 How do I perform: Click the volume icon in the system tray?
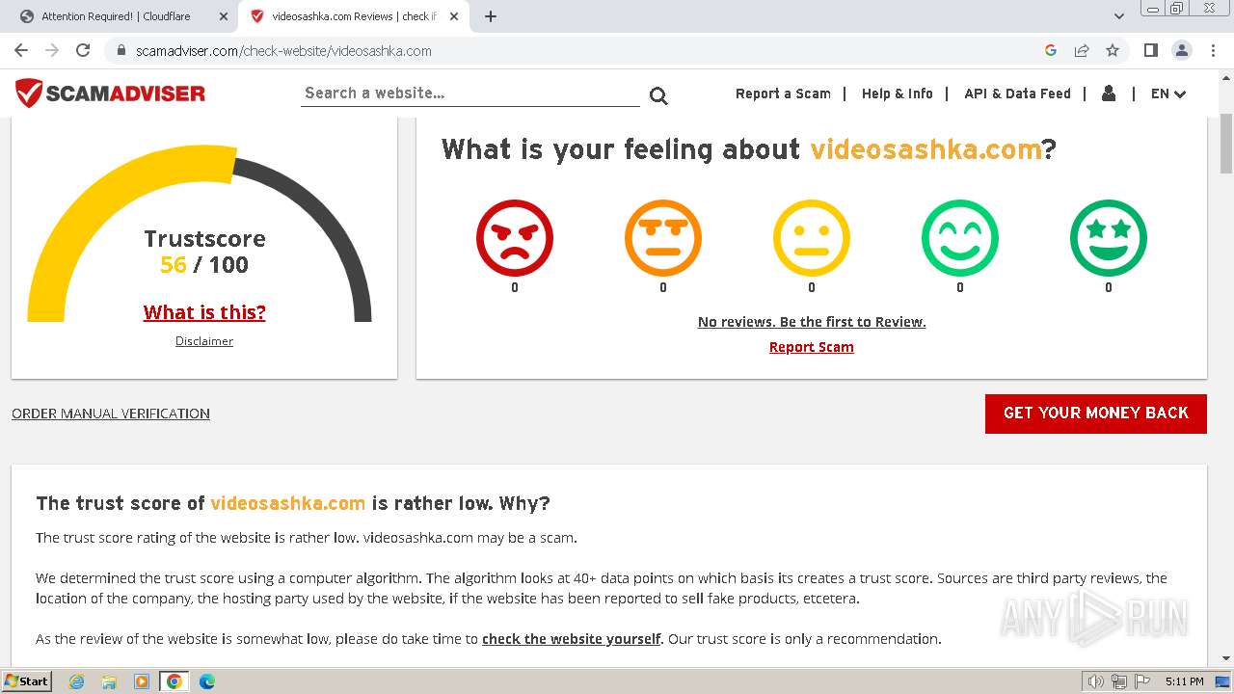click(x=1096, y=681)
